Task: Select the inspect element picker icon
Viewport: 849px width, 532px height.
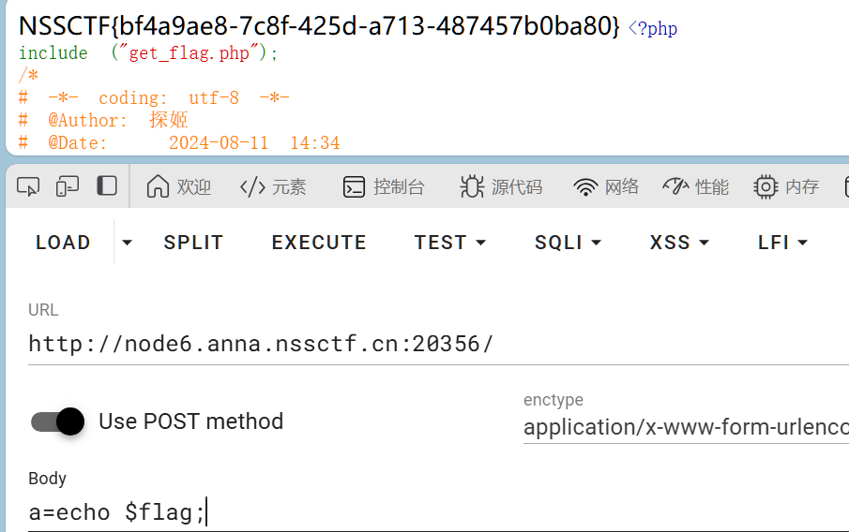Action: [28, 186]
